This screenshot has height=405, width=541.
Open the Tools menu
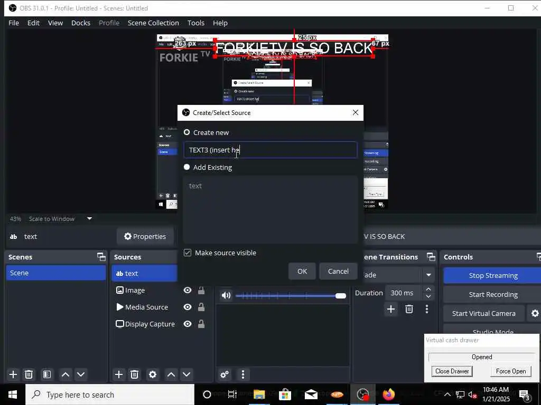coord(196,23)
